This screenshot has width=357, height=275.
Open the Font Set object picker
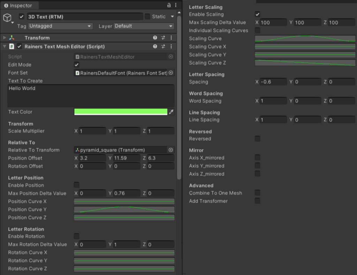coord(171,73)
